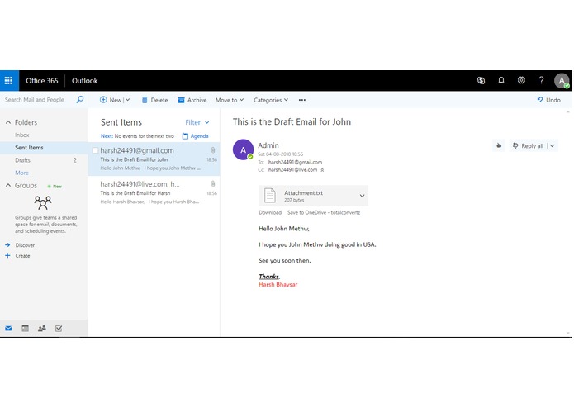Collapse recipient details chevron next to Cc
Screen dimensions: 574x408
click(x=322, y=170)
